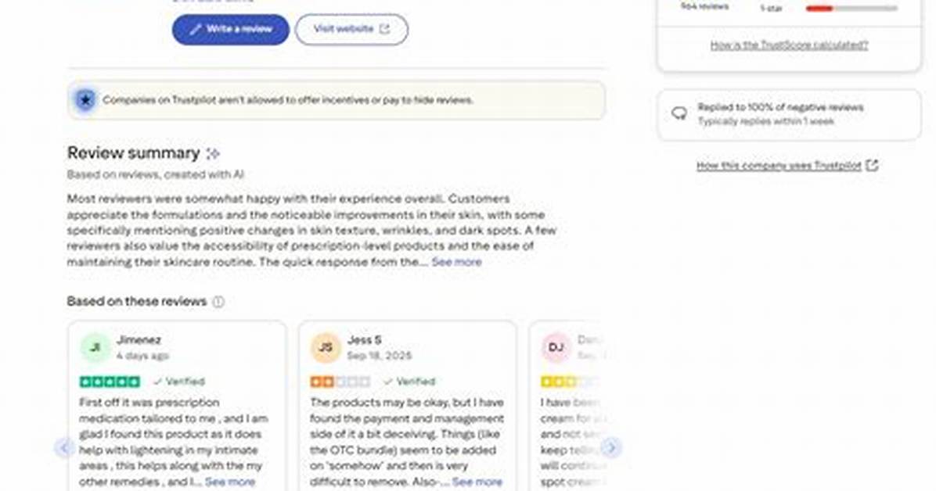Expand Jimenez's review with See more
936x491 pixels.
coord(230,482)
